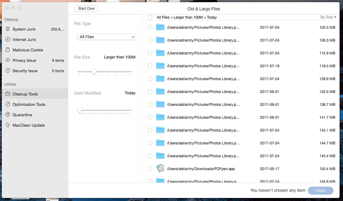Click the 9 items count for Privacy Issue

58,60
